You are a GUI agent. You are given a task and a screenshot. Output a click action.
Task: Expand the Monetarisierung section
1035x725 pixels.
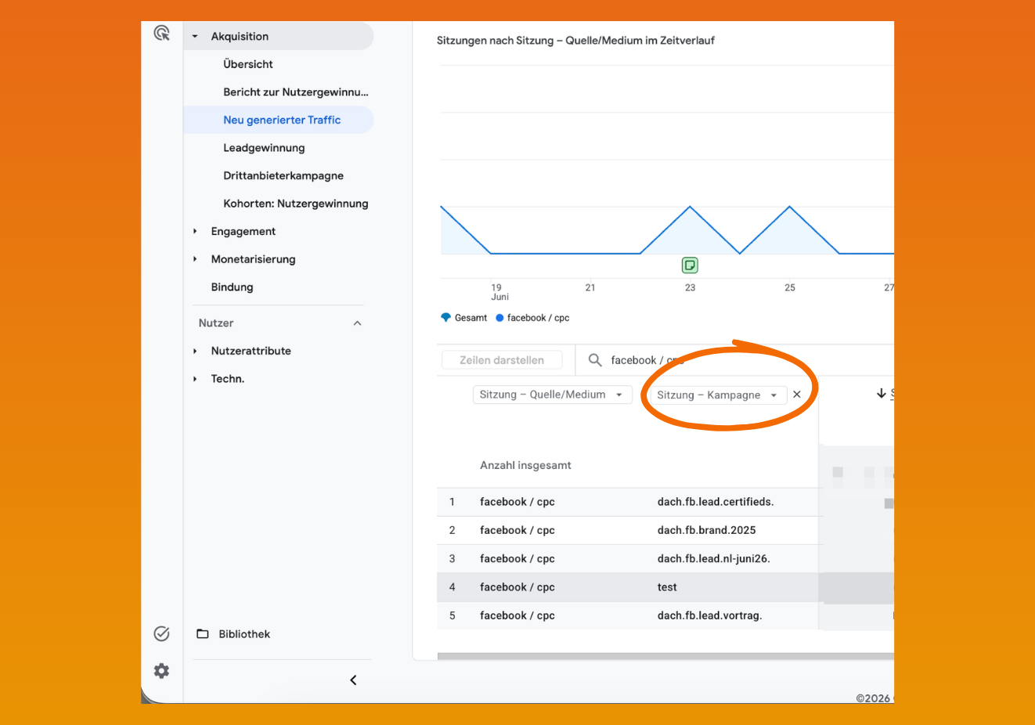195,259
